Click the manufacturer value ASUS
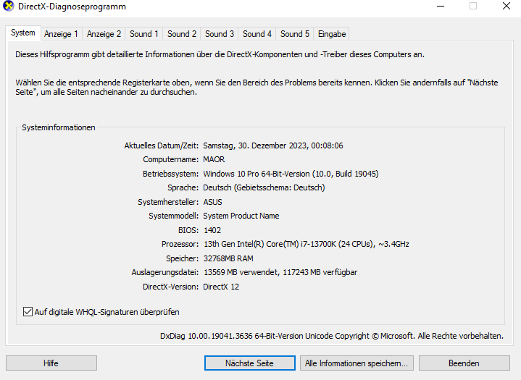The height and width of the screenshot is (380, 521). pos(212,202)
